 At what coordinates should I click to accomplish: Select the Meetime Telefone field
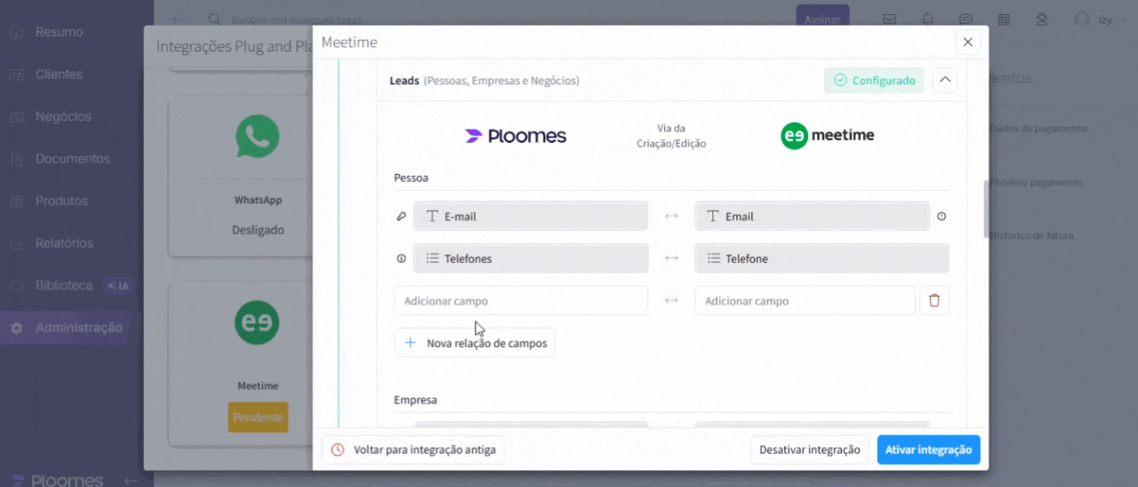[821, 259]
